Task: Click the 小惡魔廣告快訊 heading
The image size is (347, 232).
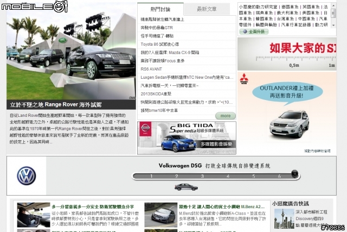Action: [x=290, y=203]
